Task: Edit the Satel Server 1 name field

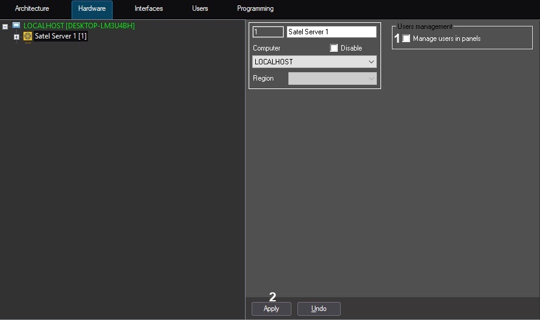Action: tap(332, 32)
